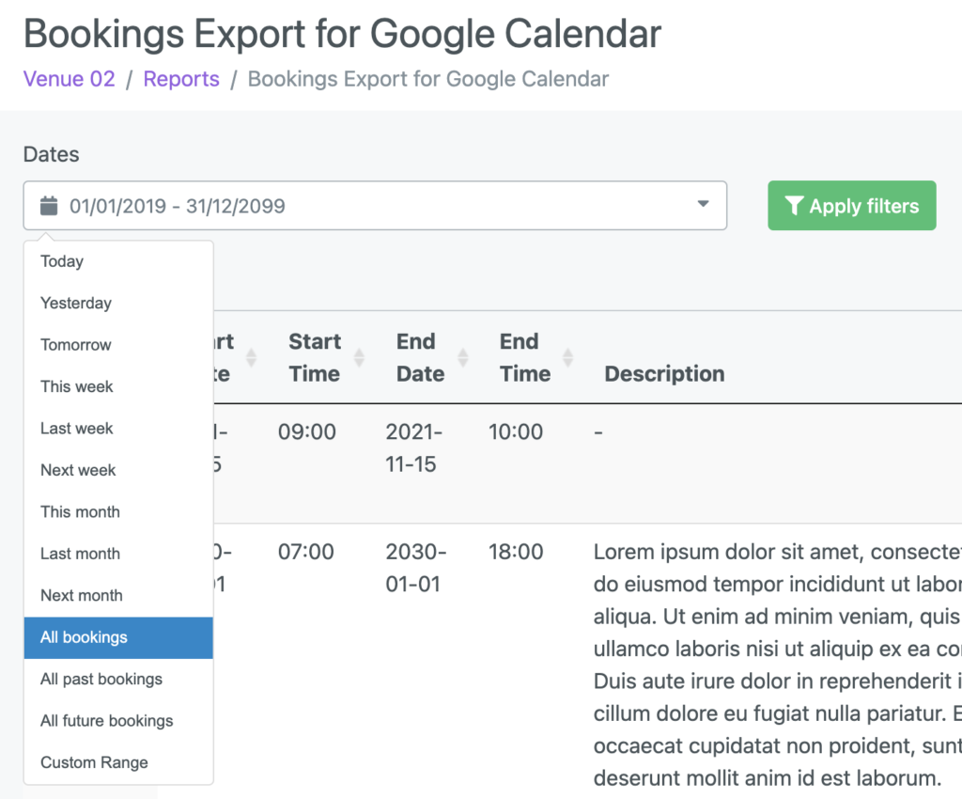Viewport: 962px width, 799px height.
Task: Choose Yesterday in the date list
Action: [x=118, y=304]
